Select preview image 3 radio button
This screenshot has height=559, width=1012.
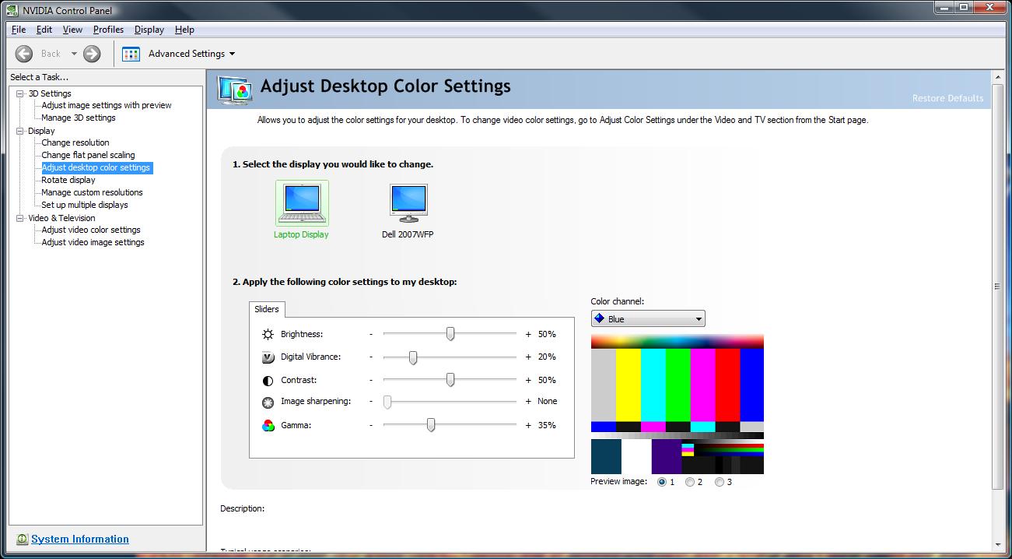pos(720,482)
